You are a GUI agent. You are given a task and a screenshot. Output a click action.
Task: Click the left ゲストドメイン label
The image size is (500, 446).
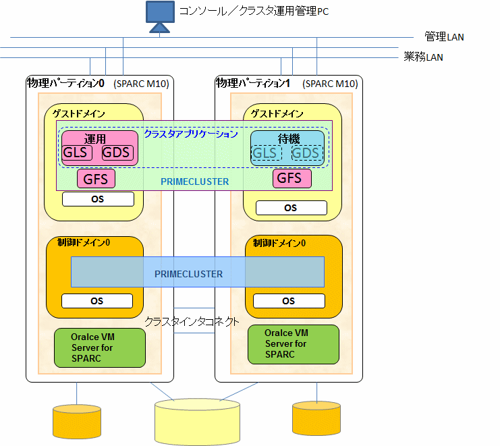(79, 113)
